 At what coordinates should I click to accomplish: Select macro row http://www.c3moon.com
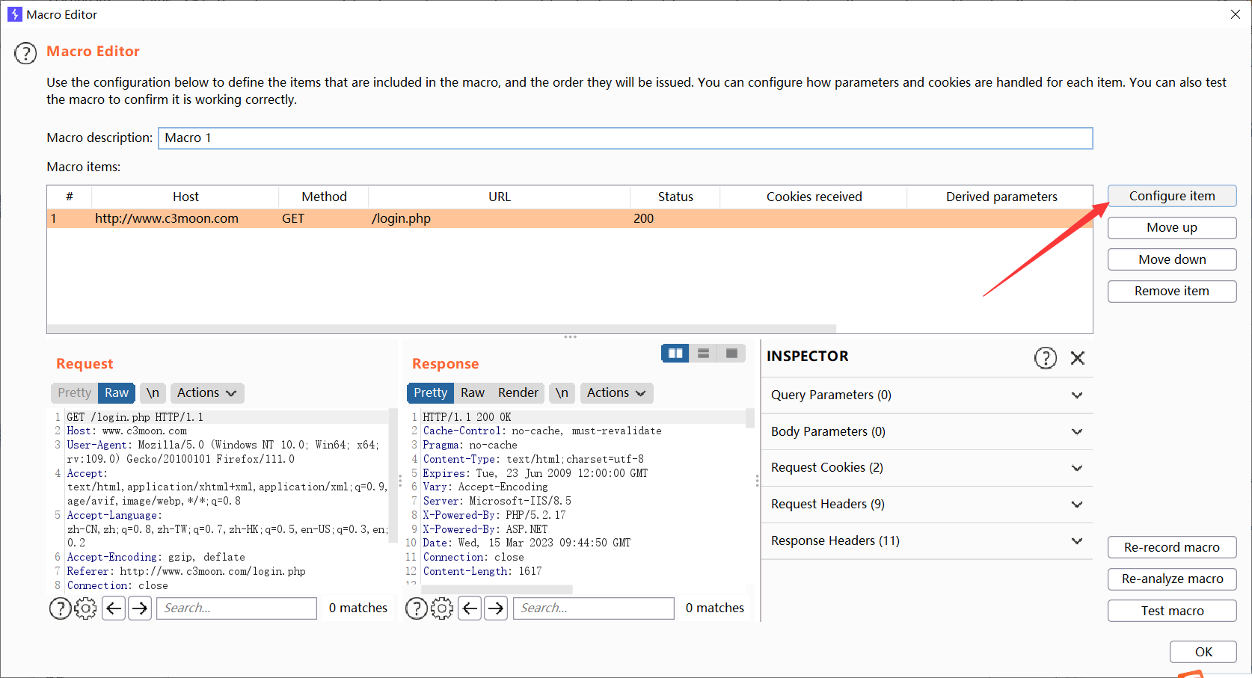pos(569,219)
